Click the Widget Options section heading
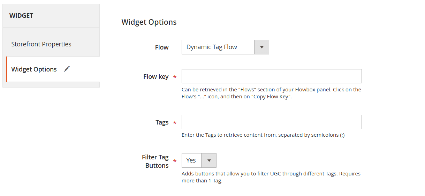 pyautogui.click(x=149, y=22)
